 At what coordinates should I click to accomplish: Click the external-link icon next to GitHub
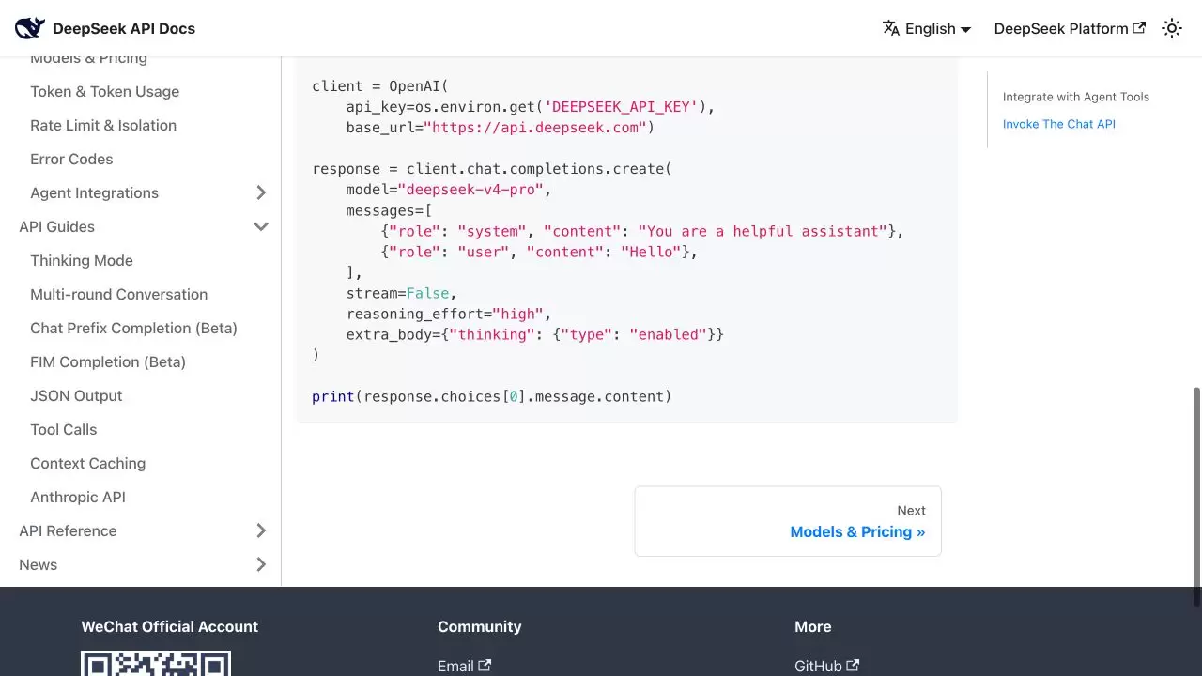click(853, 665)
